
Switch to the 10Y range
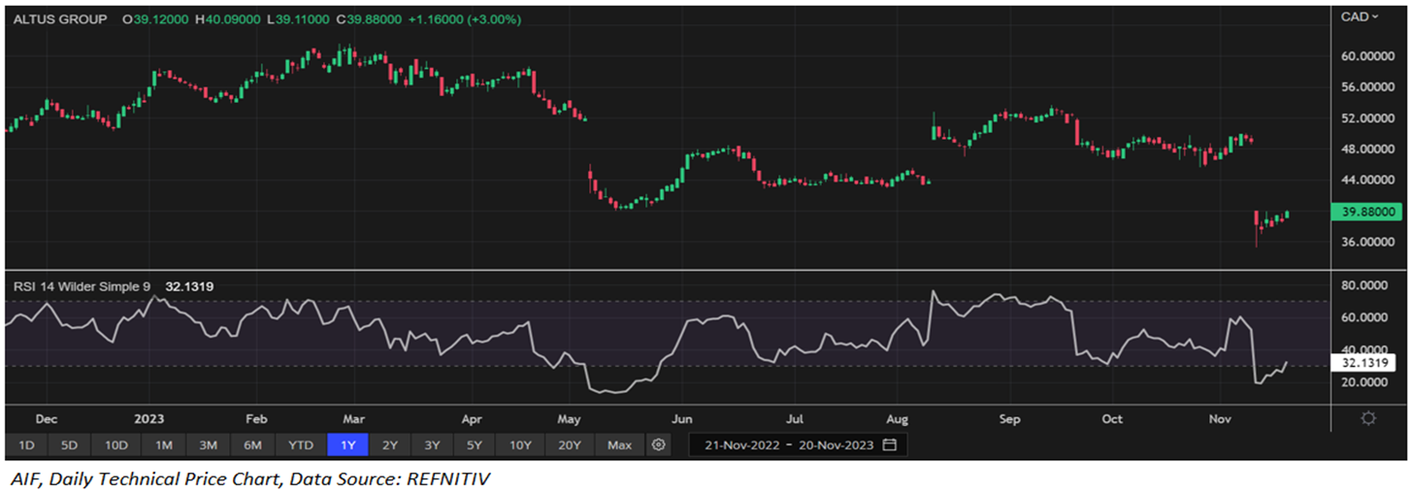coord(520,445)
